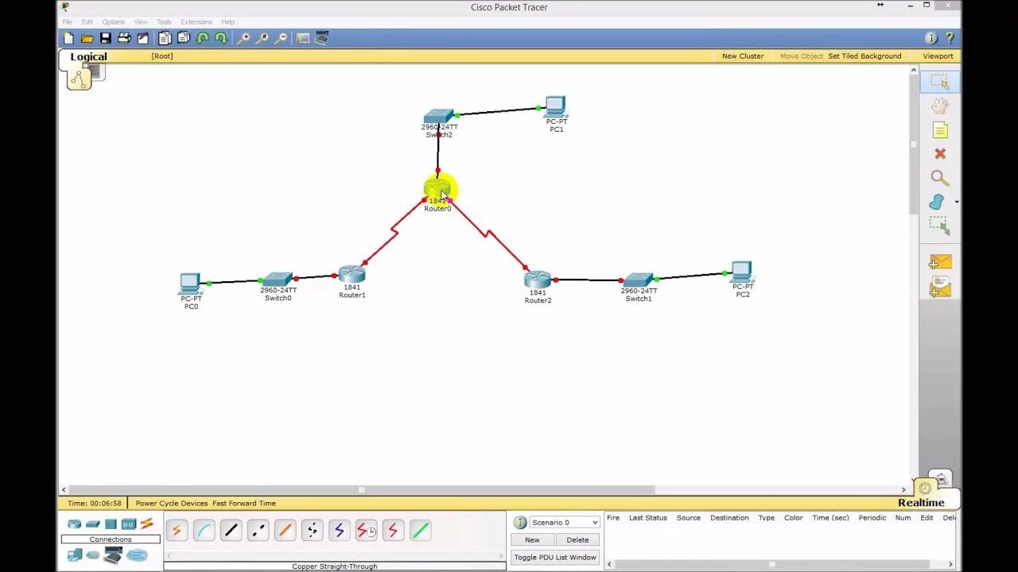Open the custom devices dialog icon
Image resolution: width=1018 pixels, height=572 pixels.
[321, 38]
